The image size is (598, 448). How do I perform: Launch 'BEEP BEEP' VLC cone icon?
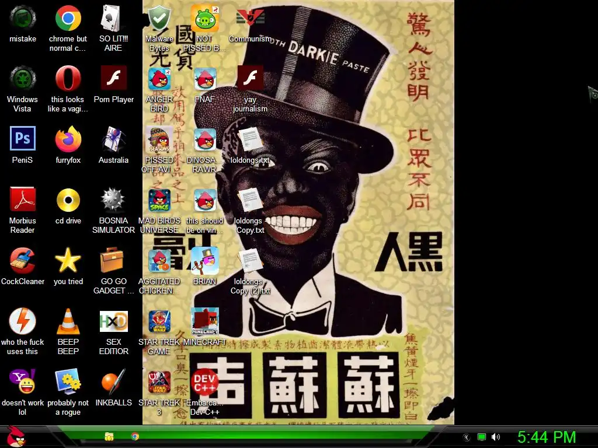(x=68, y=321)
